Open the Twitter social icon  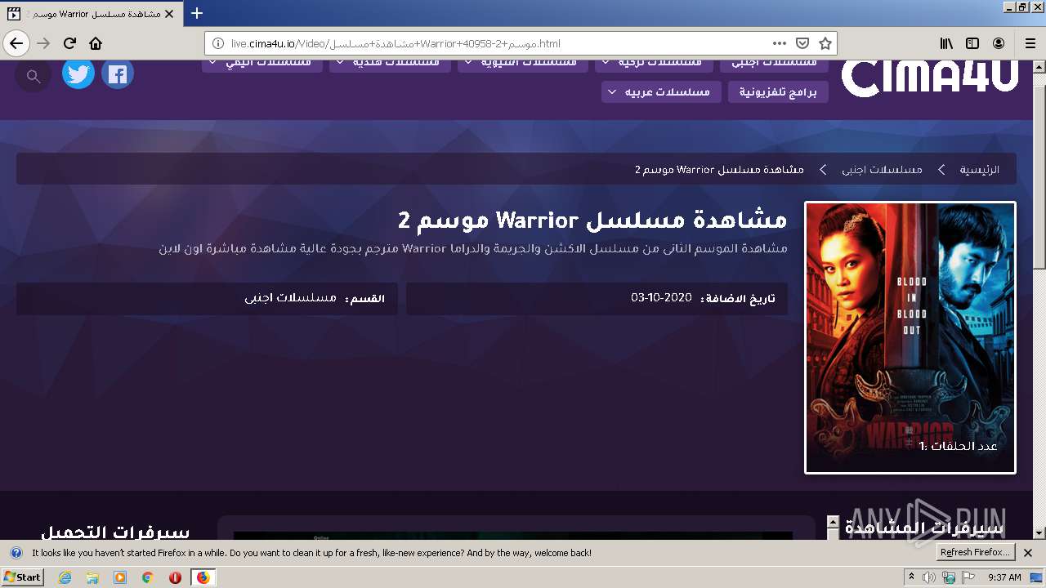coord(78,74)
